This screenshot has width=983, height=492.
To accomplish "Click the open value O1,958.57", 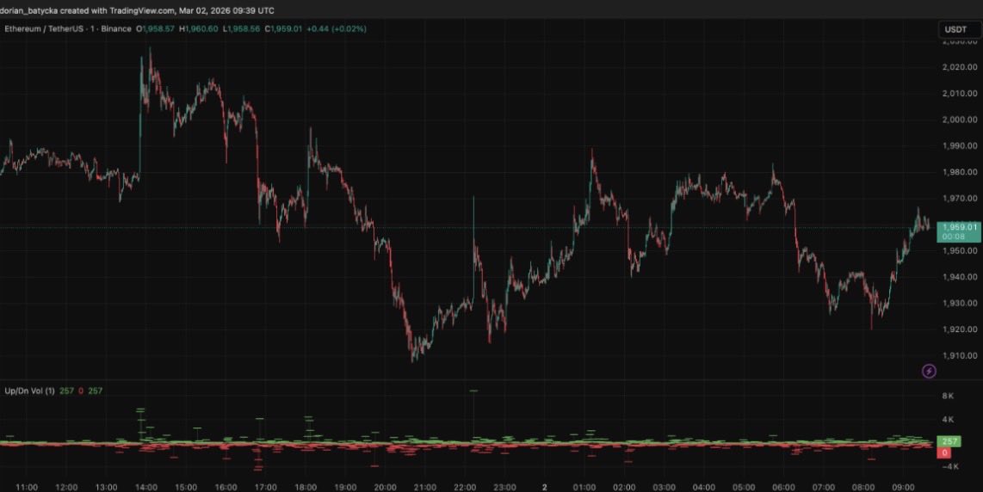I will coord(156,29).
